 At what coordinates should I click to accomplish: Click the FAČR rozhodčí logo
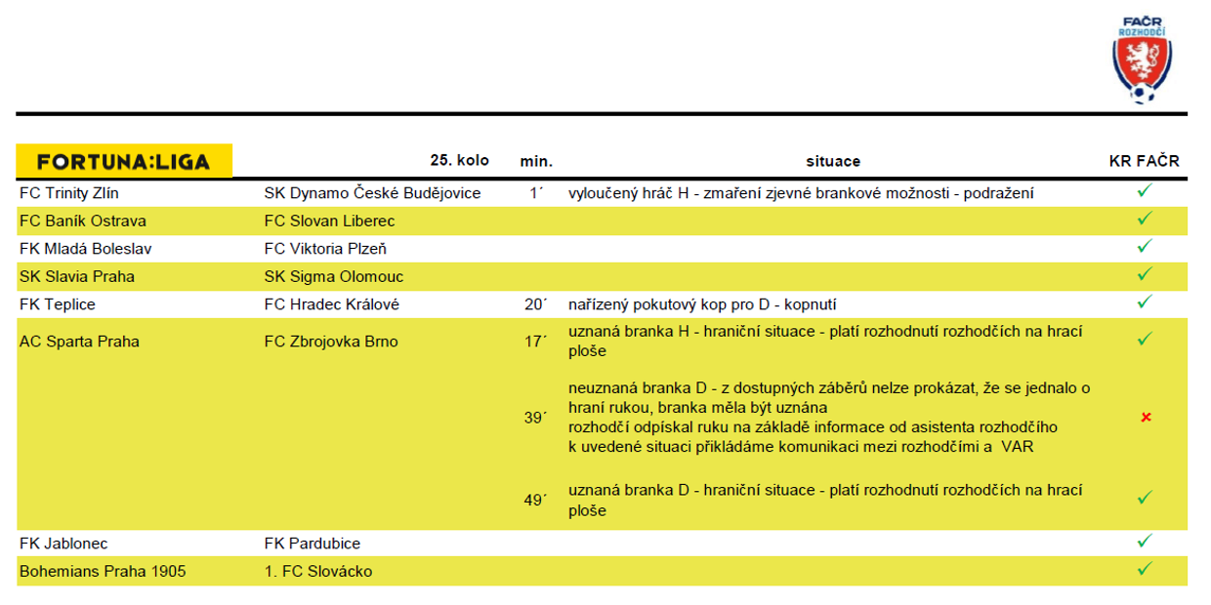[1144, 60]
